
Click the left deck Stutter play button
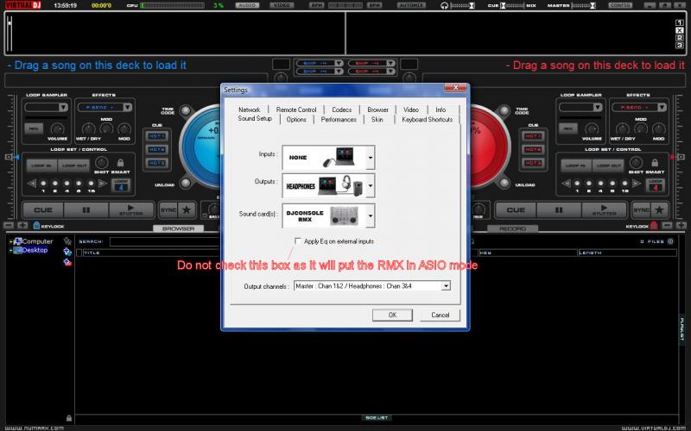tap(131, 210)
